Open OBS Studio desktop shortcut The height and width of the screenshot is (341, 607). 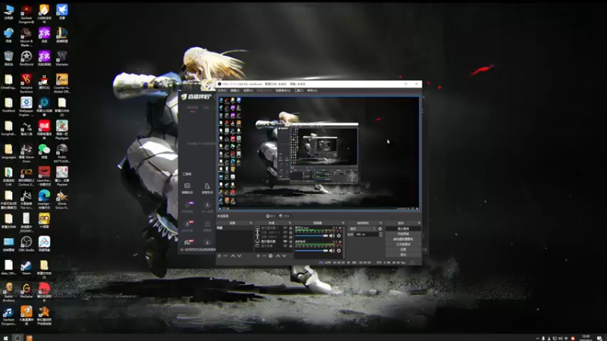[27, 244]
